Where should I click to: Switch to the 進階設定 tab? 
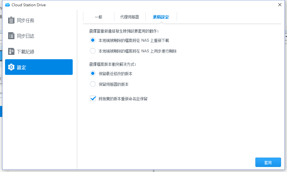pyautogui.click(x=161, y=17)
